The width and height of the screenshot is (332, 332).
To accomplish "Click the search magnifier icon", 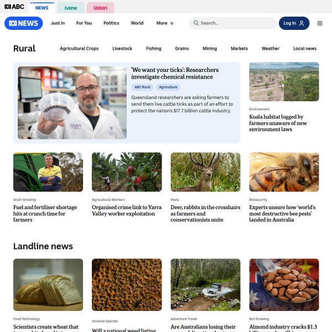I will coord(196,23).
